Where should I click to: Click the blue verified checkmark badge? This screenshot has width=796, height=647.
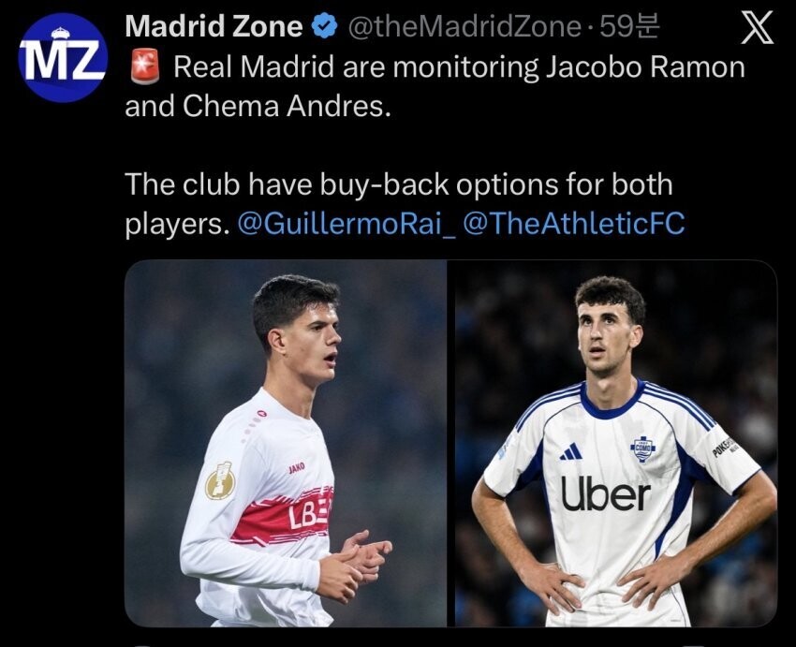324,26
